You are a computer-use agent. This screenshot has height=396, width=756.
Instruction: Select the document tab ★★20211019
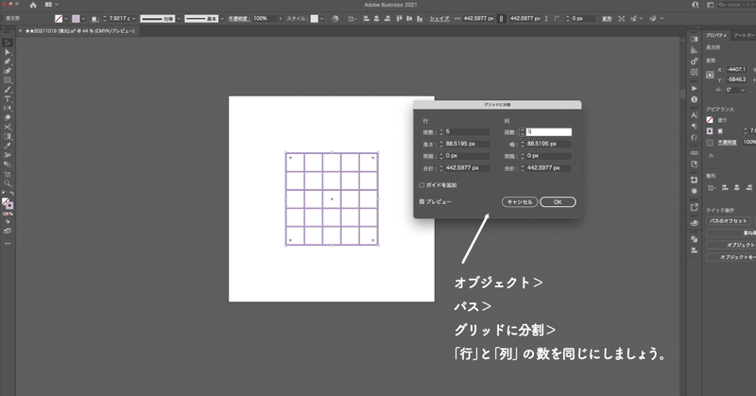tap(80, 31)
